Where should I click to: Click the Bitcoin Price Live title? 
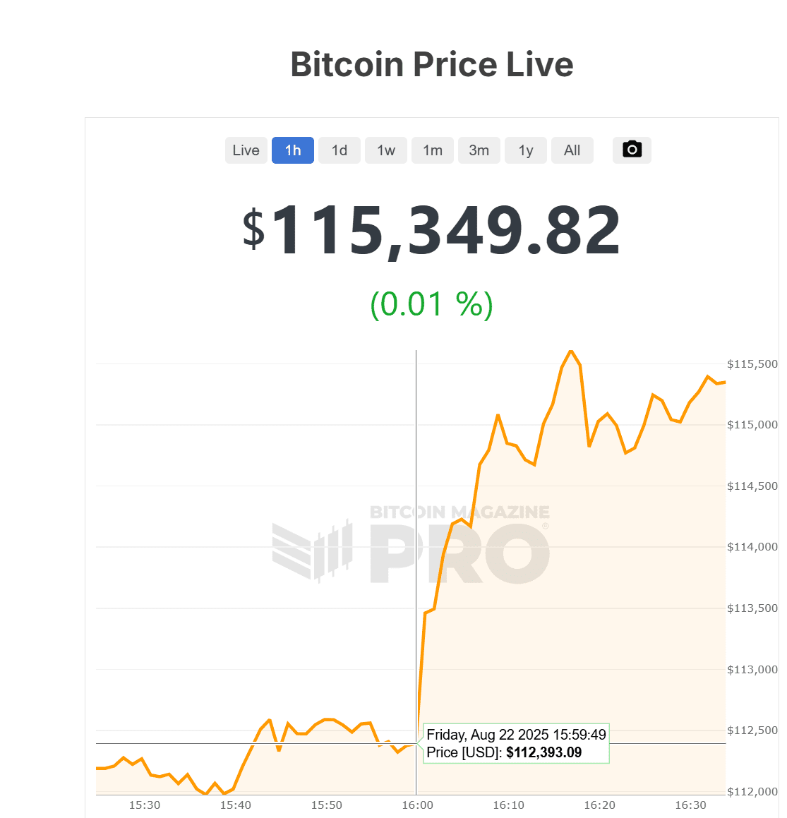431,64
